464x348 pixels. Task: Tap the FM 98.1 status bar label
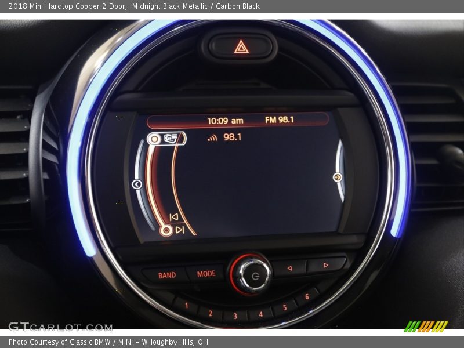(279, 120)
